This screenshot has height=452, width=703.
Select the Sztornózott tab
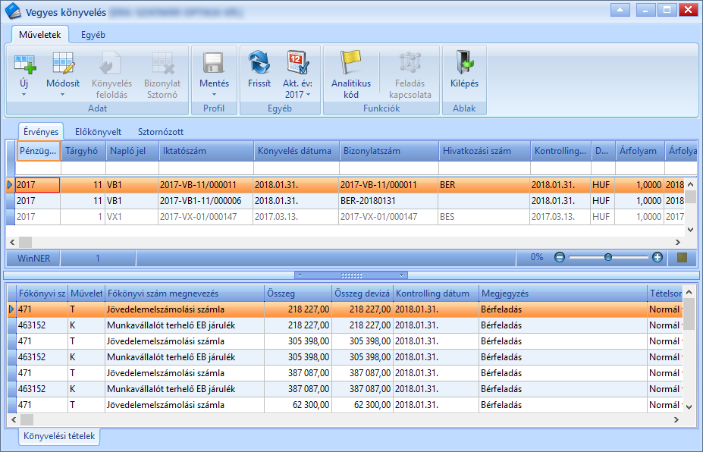pos(161,132)
